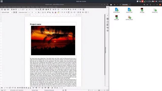Open sidebar Navigator compass icon
Viewport: 162px width, 91px height.
pos(108,31)
